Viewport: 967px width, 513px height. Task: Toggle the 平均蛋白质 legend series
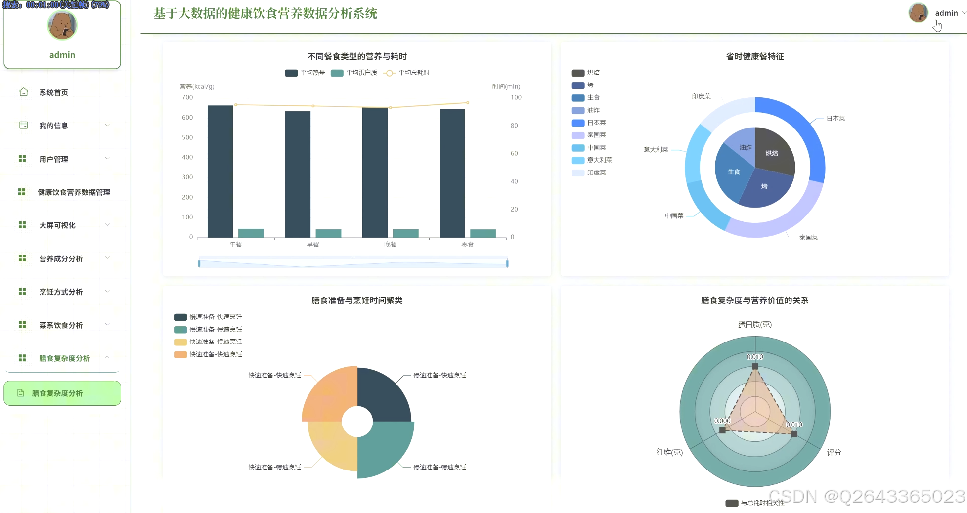tap(354, 73)
